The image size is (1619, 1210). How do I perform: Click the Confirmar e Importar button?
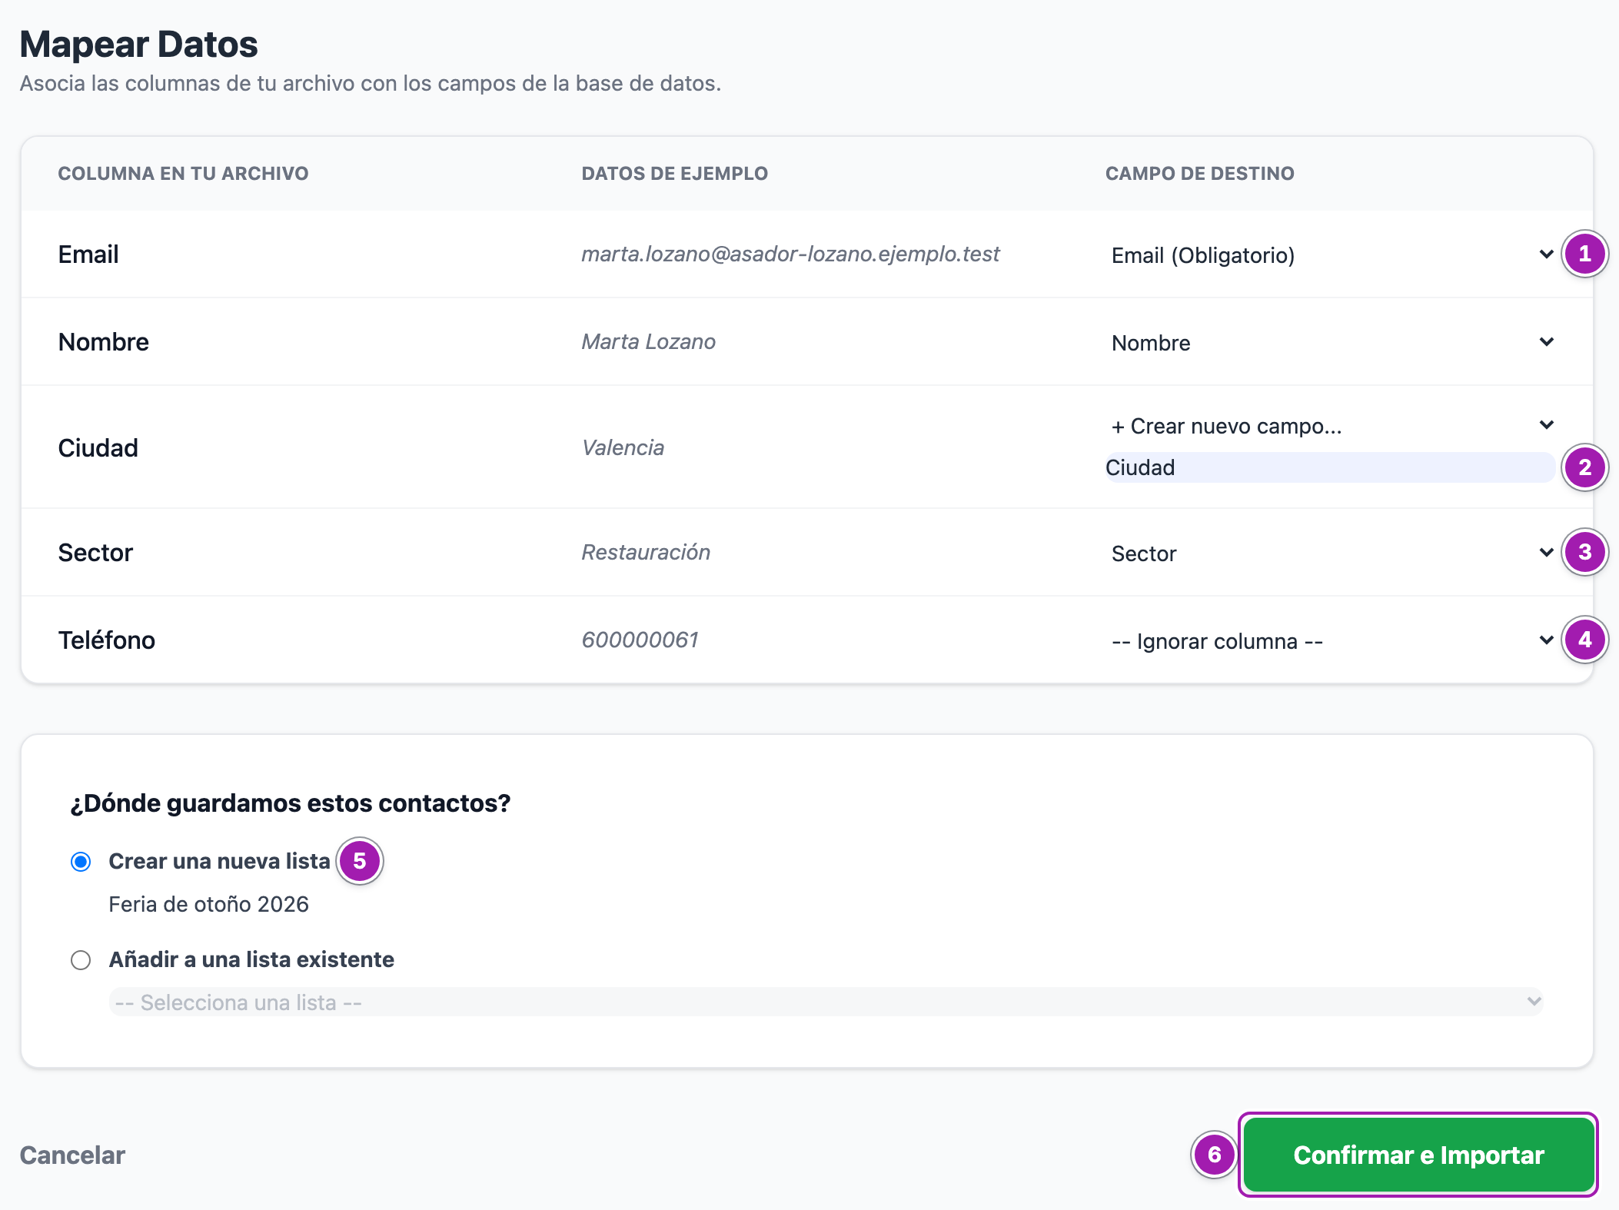click(1418, 1155)
